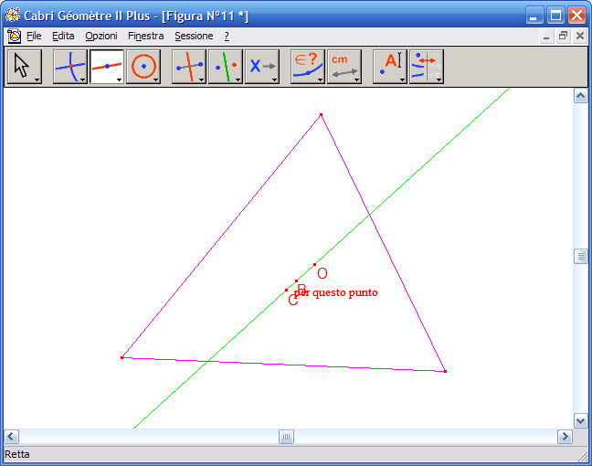This screenshot has width=592, height=466.
Task: Expand the Pointer tool dropdown arrow
Action: coord(37,79)
